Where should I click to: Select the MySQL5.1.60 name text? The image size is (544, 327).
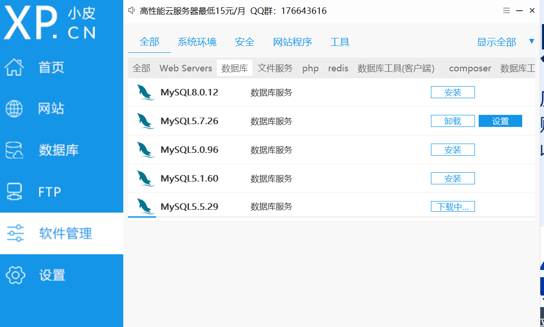(x=190, y=178)
